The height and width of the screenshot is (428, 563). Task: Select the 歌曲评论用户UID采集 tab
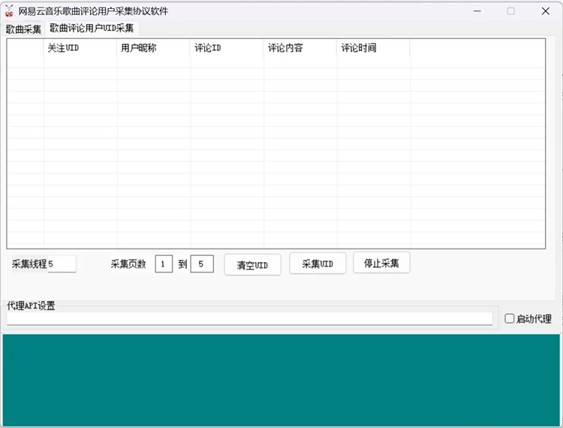(x=92, y=29)
